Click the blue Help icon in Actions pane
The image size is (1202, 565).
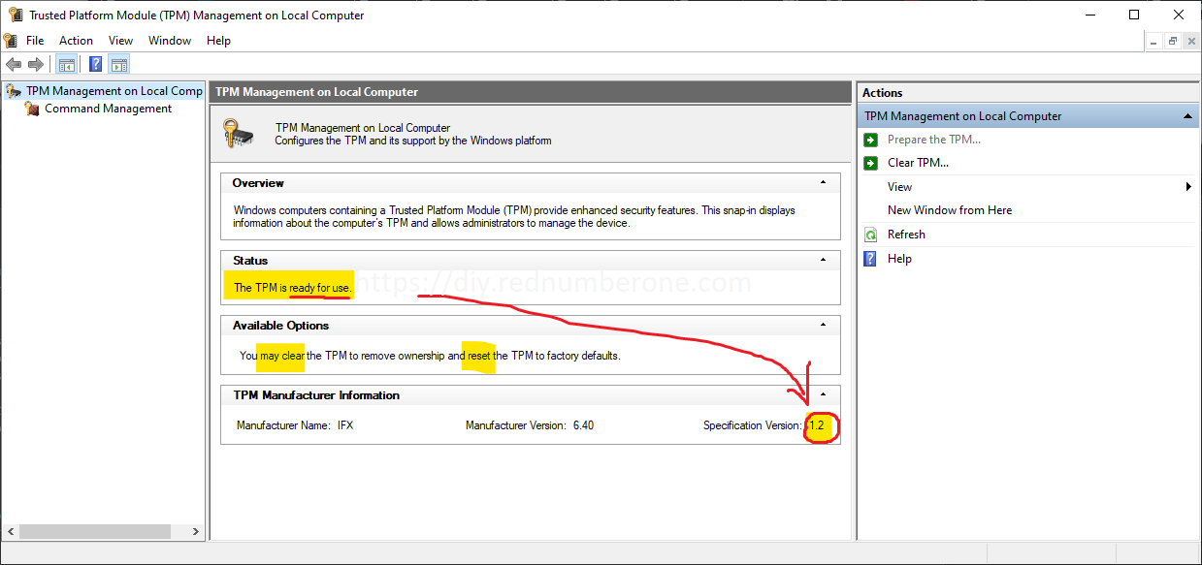(870, 259)
